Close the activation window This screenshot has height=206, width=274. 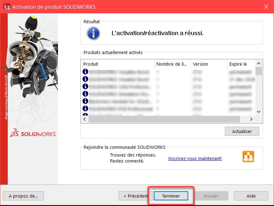pos(266,7)
